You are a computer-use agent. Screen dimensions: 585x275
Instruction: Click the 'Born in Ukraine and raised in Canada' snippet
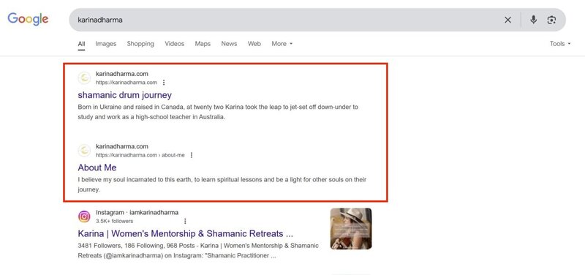218,112
